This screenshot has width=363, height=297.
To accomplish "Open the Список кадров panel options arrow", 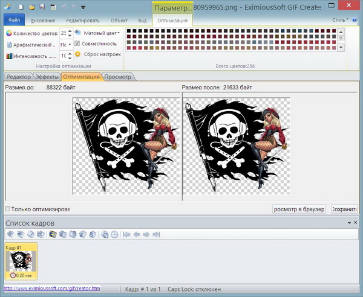I will (349, 223).
